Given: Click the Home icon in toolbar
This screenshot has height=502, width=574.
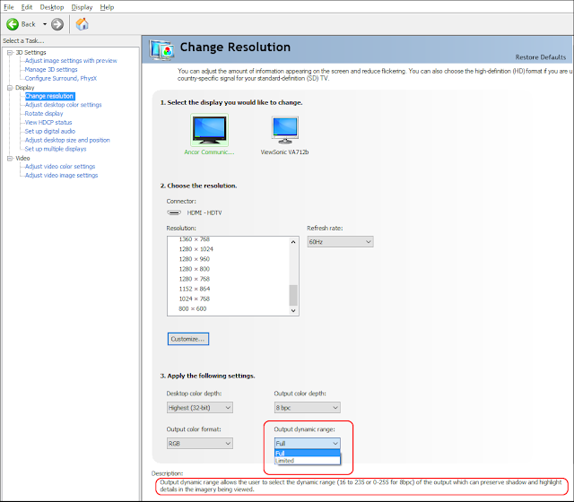Looking at the screenshot, I should point(82,24).
